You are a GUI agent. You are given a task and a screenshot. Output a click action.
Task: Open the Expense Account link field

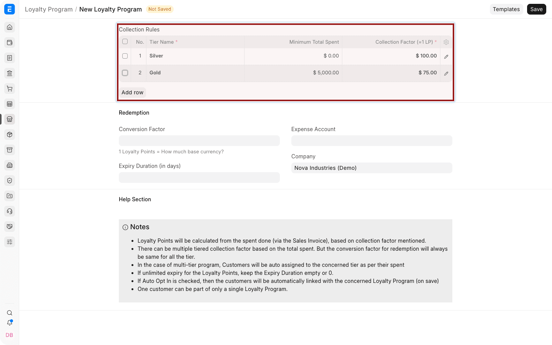tap(372, 141)
